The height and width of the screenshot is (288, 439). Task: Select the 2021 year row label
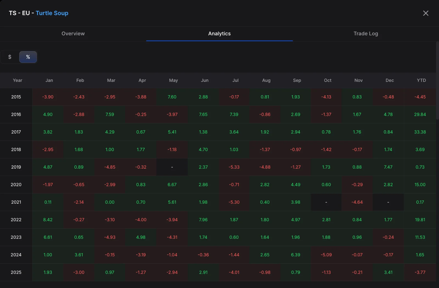click(16, 202)
